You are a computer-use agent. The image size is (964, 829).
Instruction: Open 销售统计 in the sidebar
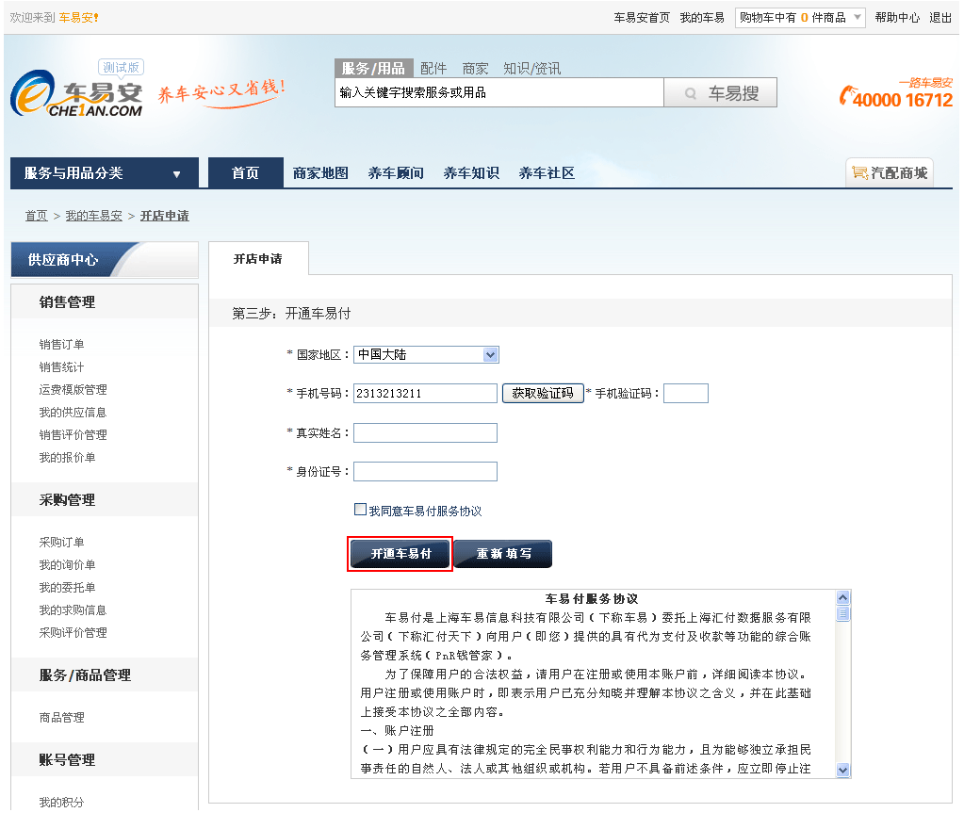[61, 366]
